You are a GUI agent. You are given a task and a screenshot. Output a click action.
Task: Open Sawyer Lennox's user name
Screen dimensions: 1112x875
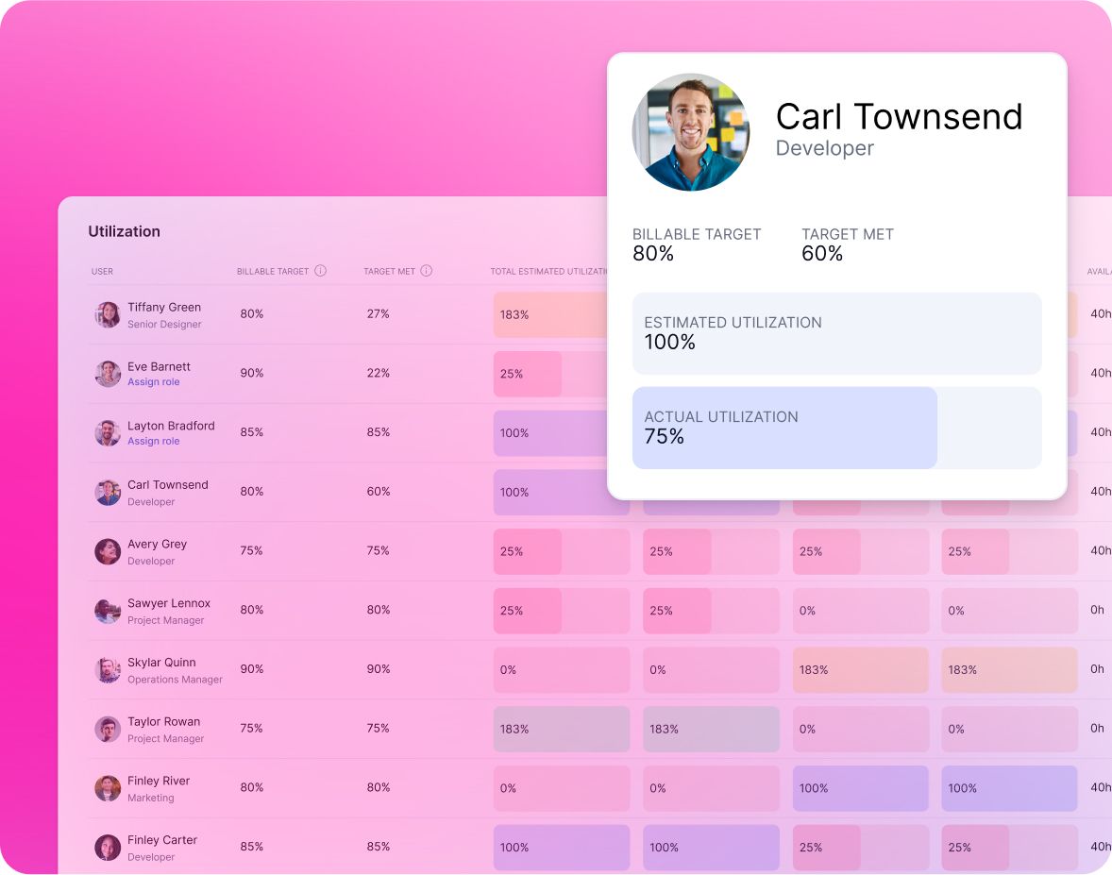(x=169, y=603)
